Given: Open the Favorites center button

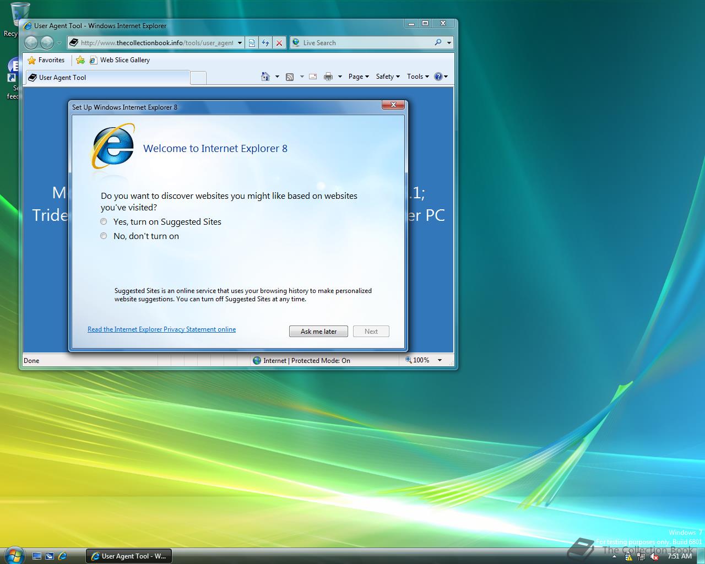Looking at the screenshot, I should pyautogui.click(x=46, y=60).
